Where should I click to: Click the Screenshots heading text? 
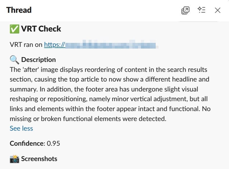pos(39,159)
